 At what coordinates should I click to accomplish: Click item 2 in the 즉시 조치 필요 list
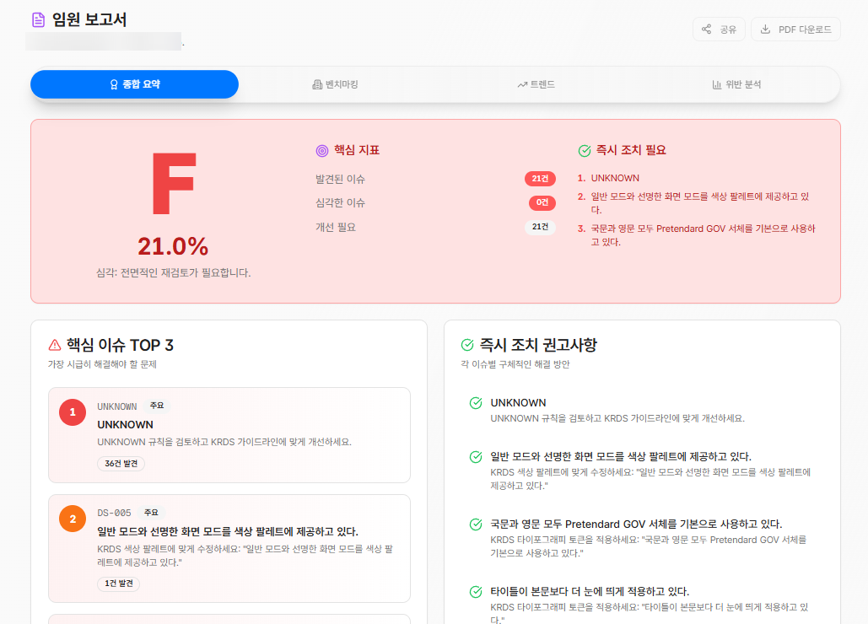pos(694,203)
